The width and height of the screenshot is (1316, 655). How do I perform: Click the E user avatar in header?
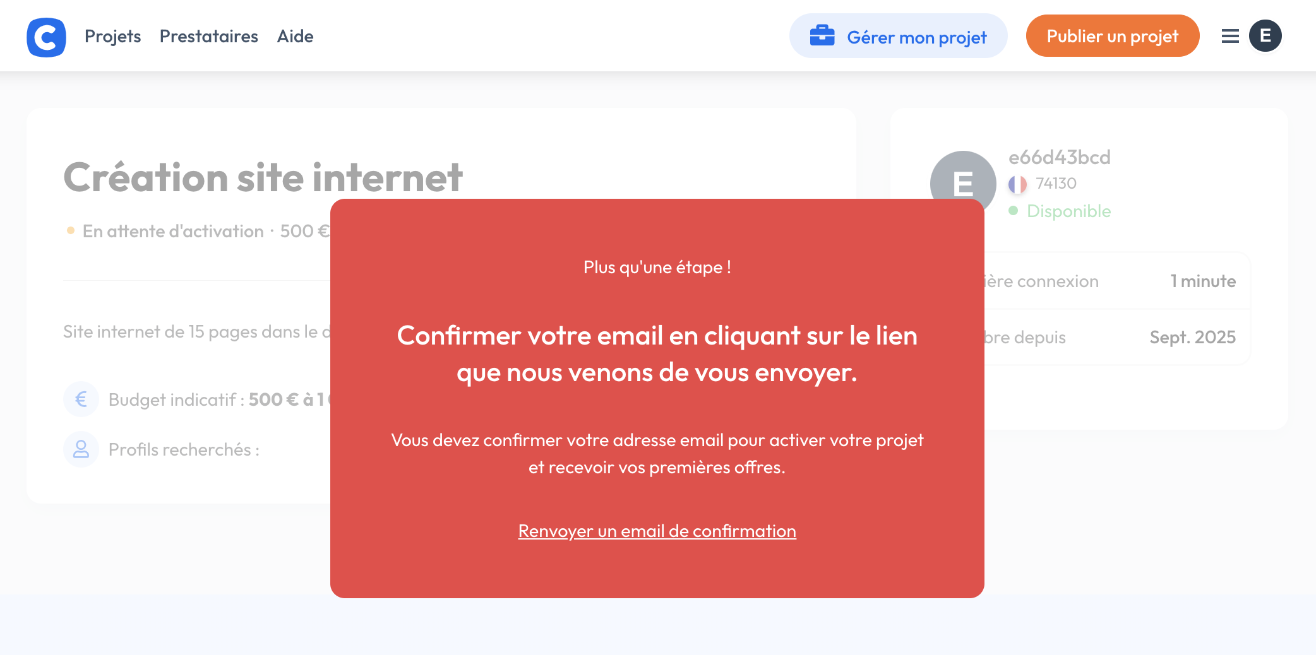tap(1265, 36)
